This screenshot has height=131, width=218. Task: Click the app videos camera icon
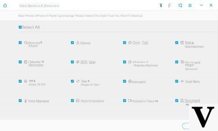130,101
